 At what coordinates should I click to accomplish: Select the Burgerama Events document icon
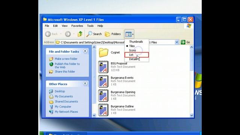[103, 81]
